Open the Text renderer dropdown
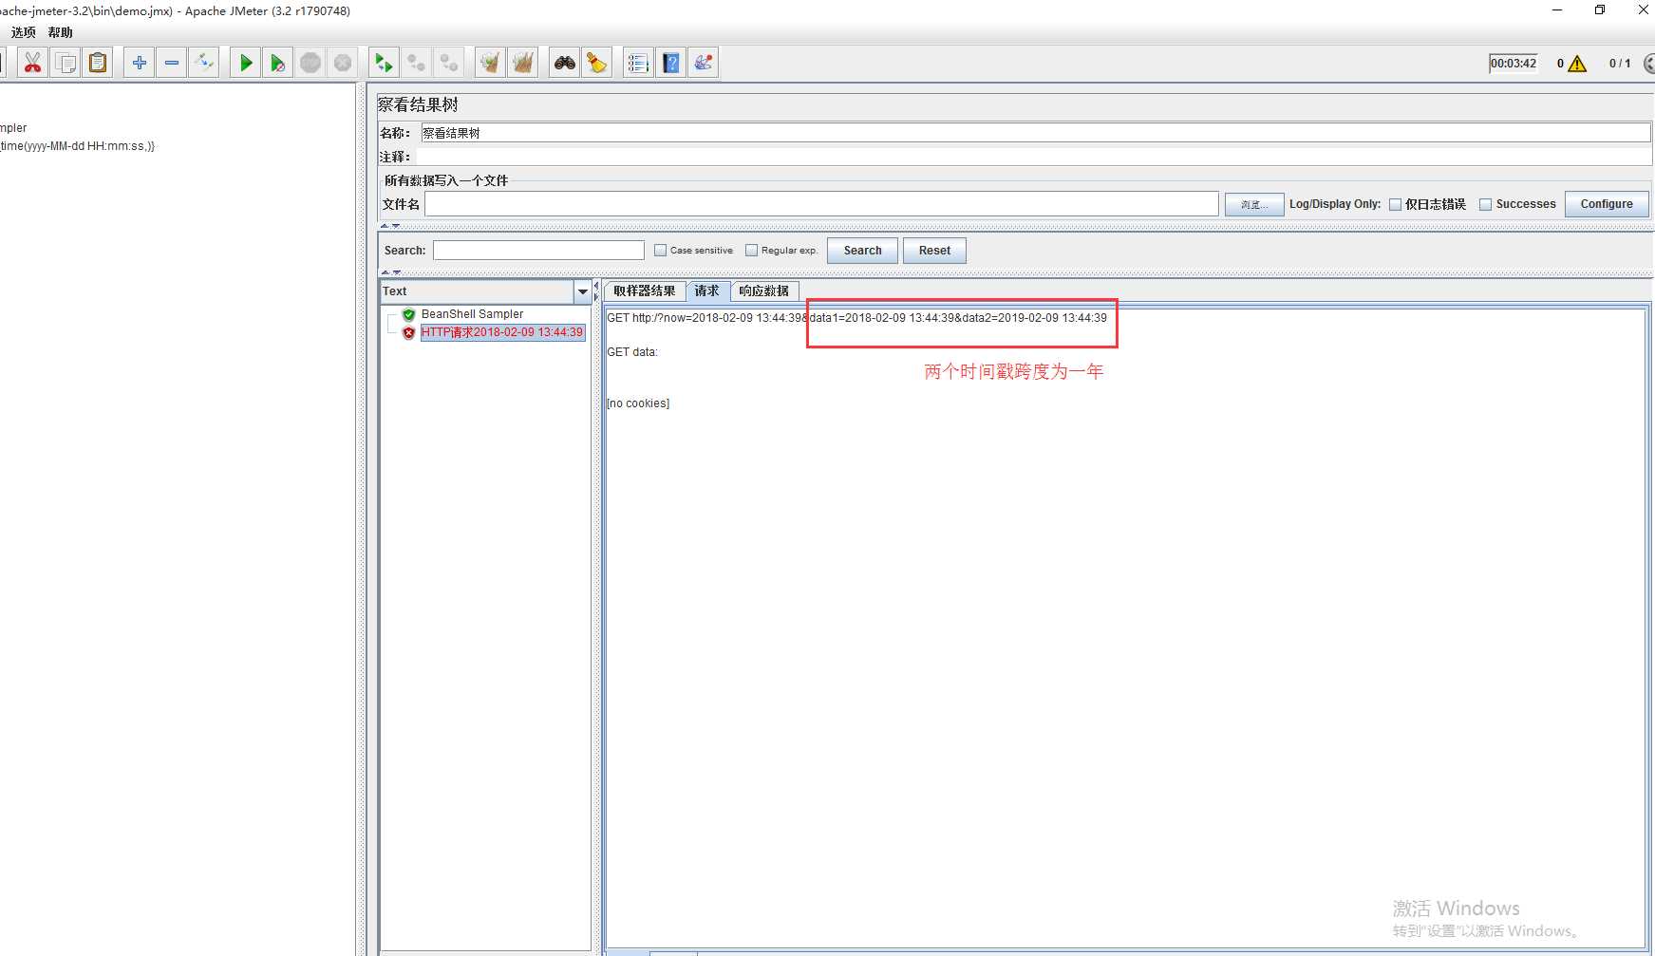The height and width of the screenshot is (956, 1655). [582, 291]
